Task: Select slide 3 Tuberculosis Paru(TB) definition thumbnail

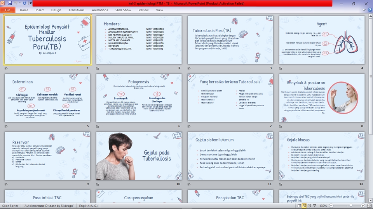Action: (230, 40)
